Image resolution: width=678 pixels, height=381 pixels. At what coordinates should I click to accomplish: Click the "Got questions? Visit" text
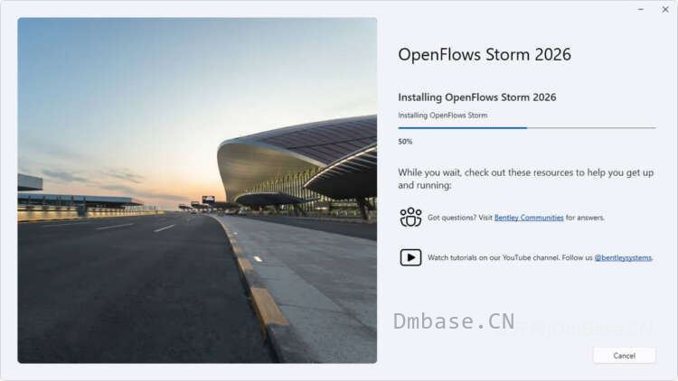pyautogui.click(x=459, y=218)
